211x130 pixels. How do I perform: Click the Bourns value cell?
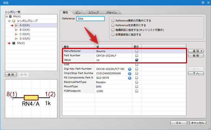(113, 51)
